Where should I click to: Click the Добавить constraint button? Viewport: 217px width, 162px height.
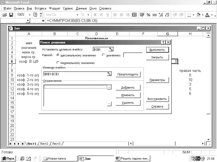[x=128, y=87]
